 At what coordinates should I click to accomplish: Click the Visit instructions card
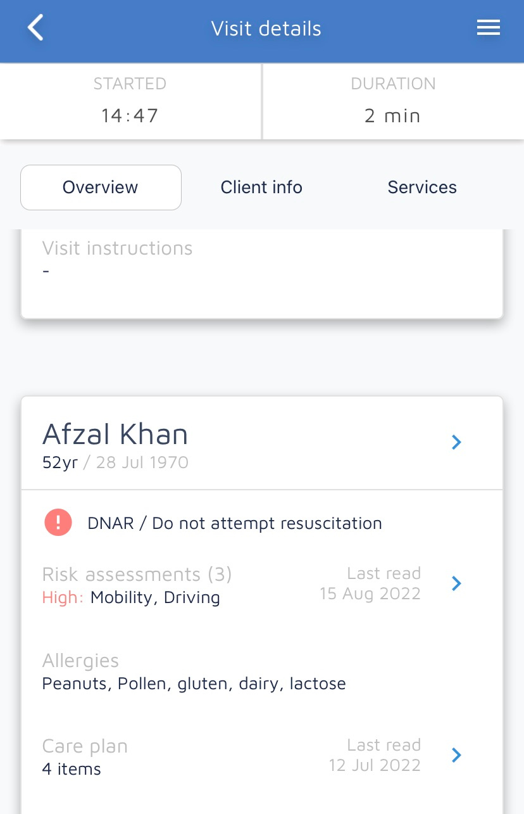tap(261, 272)
